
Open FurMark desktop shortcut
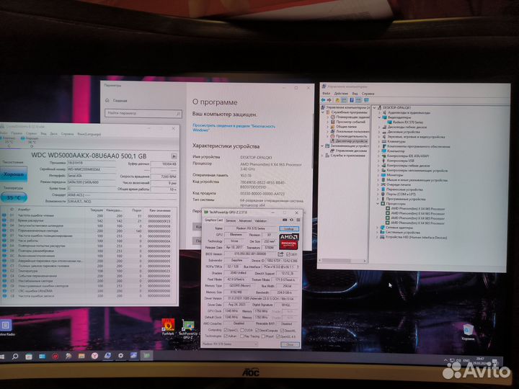[168, 327]
